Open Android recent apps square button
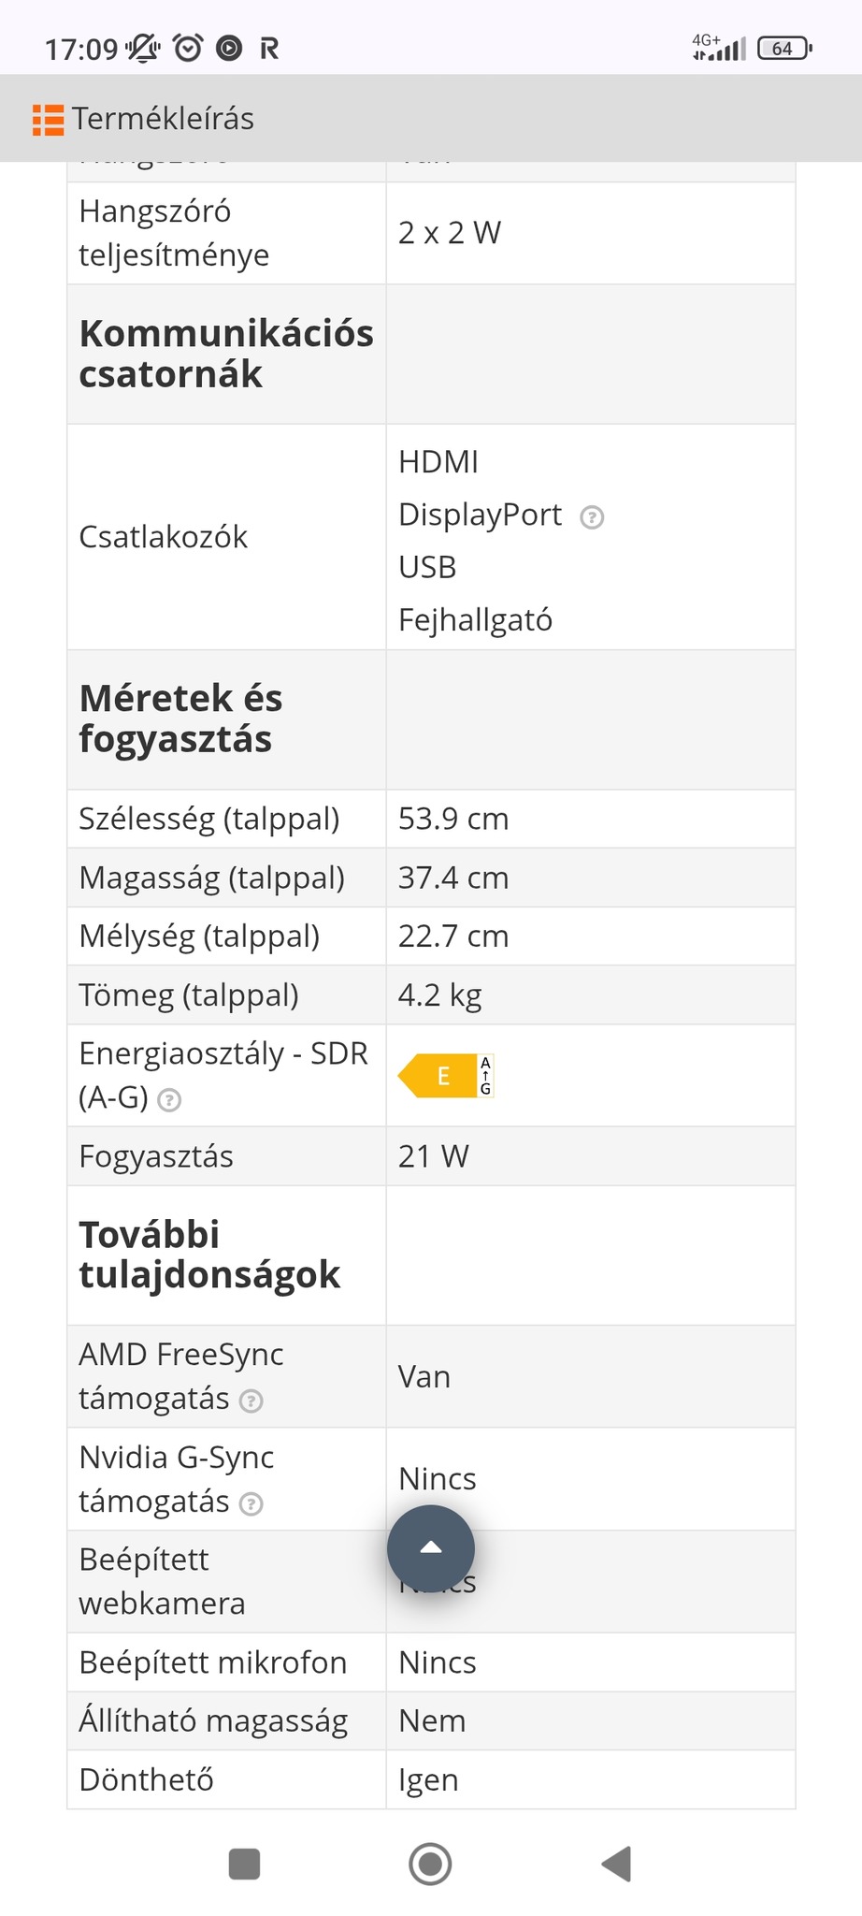Screen dimensions: 862x1916 (x=244, y=1864)
